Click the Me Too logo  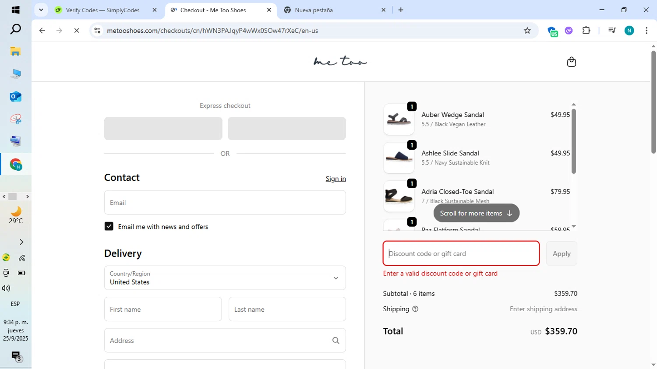(340, 61)
